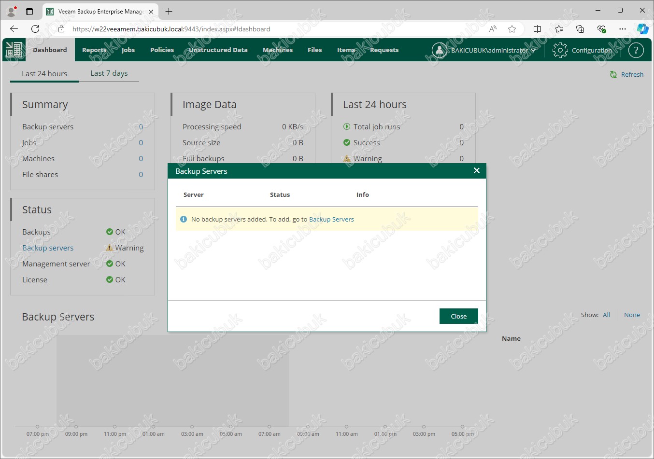Click Processing speed label
This screenshot has width=654, height=459.
point(212,126)
